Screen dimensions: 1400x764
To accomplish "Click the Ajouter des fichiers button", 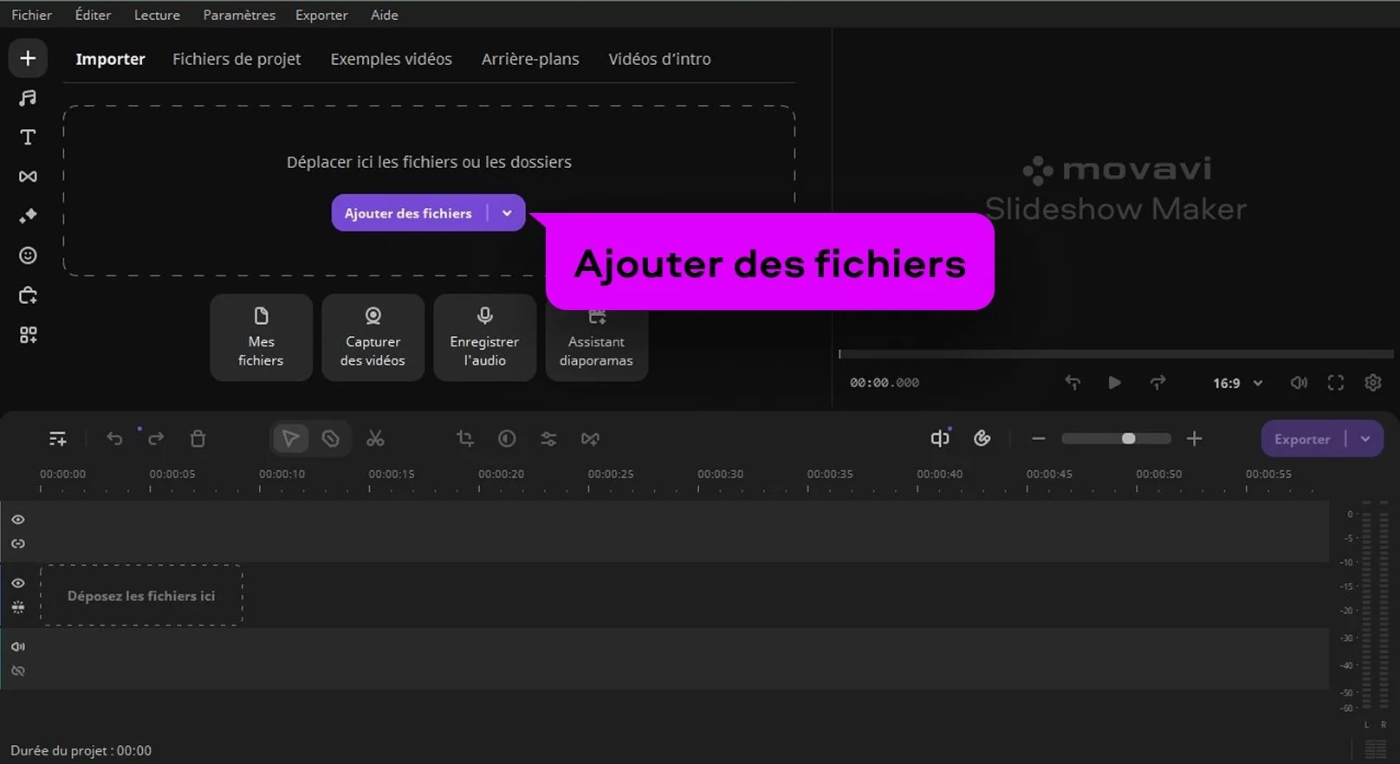I will point(408,213).
